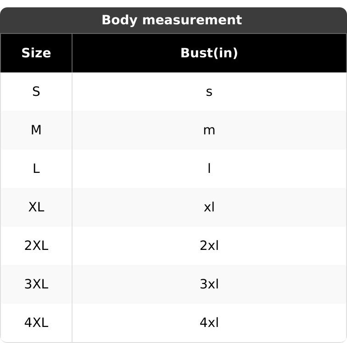The image size is (347, 343).
Task: Select the bust value "l" cell
Action: coord(209,169)
